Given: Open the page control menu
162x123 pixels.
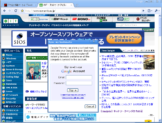Looking at the screenshot, I should tap(150, 11).
